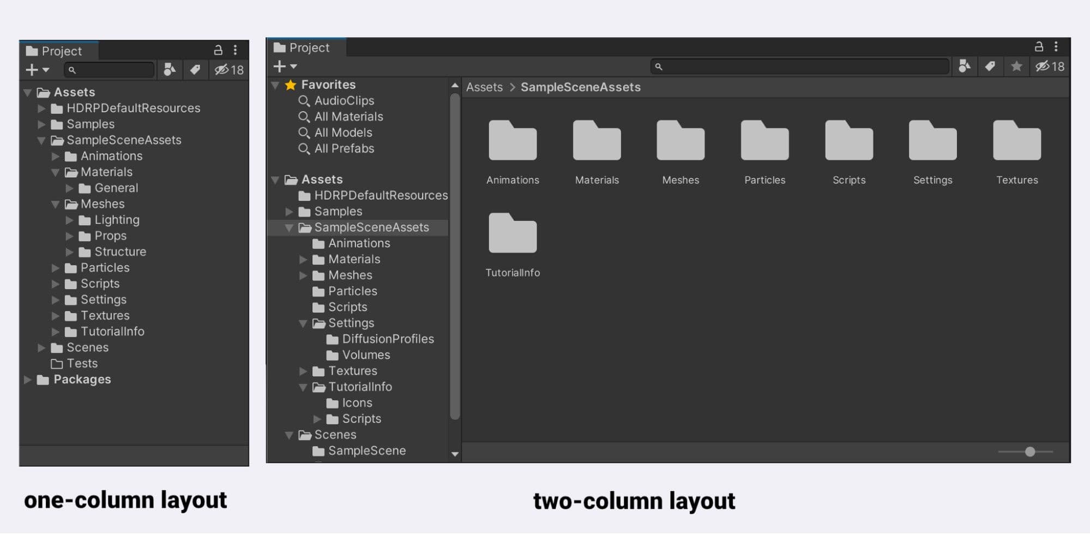The height and width of the screenshot is (534, 1090).
Task: Collapse the SampleSceneAssets folder in the sidebar
Action: coord(290,227)
